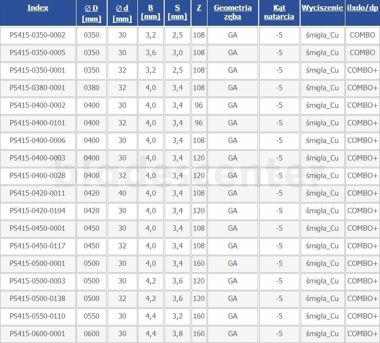Click the 0550 diameter cell

point(92,316)
